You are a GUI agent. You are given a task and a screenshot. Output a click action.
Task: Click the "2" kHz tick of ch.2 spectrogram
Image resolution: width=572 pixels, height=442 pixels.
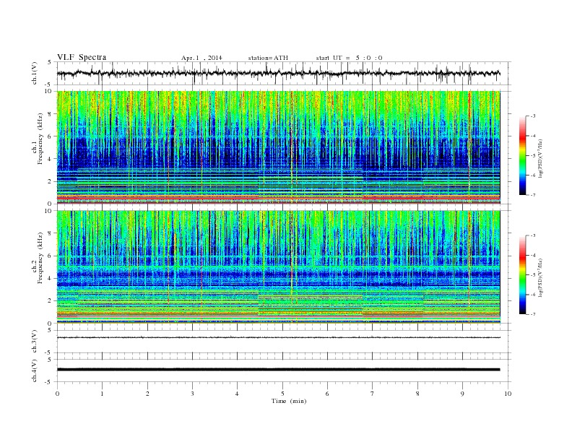point(50,301)
